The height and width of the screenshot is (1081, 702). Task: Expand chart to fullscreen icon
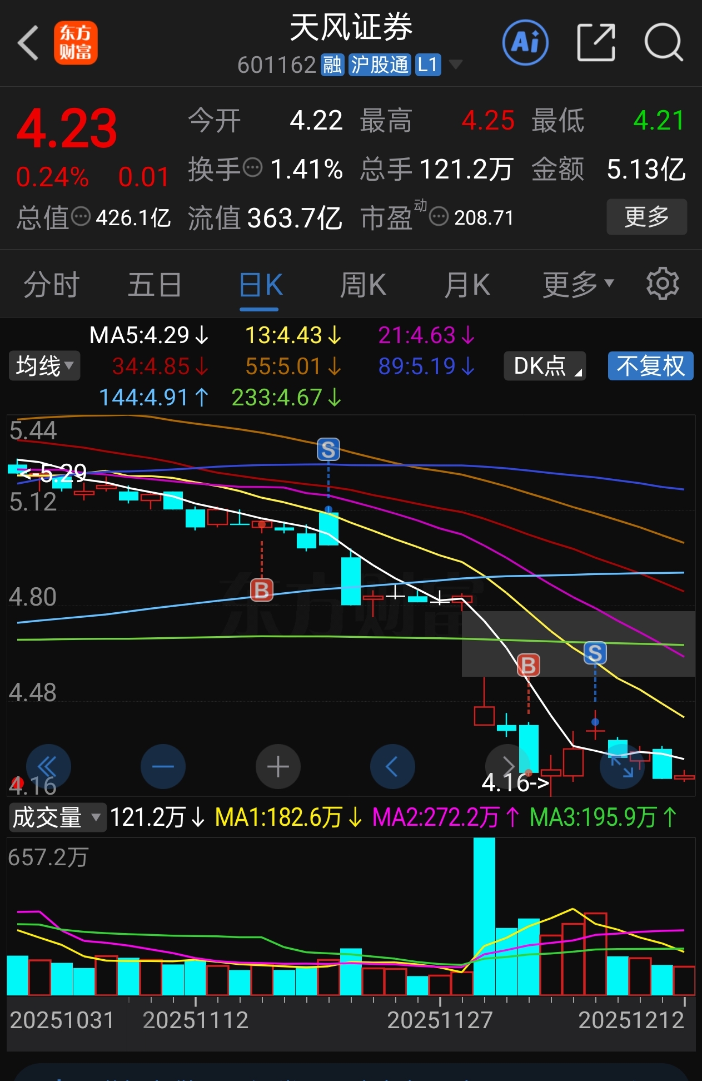point(622,767)
